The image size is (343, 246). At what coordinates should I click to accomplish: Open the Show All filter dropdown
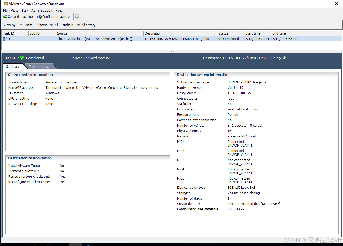tap(54, 25)
